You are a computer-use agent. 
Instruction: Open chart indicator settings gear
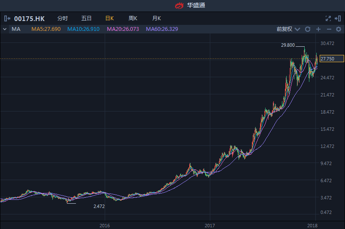point(339,29)
